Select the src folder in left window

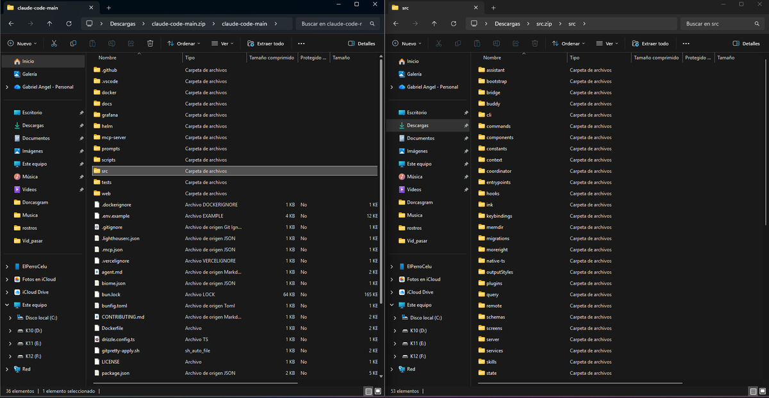[235, 171]
